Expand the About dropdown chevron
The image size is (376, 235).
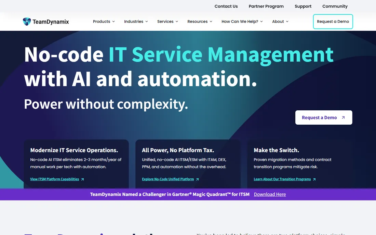tap(287, 22)
